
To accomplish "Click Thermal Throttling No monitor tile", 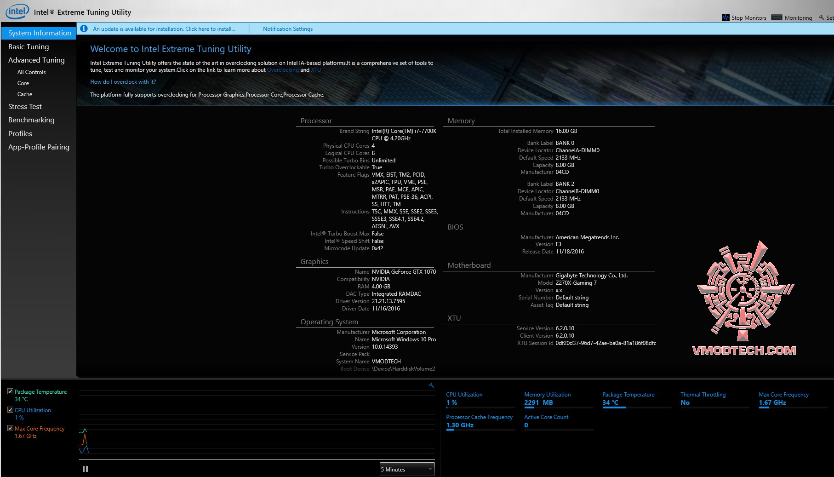I will coord(715,400).
